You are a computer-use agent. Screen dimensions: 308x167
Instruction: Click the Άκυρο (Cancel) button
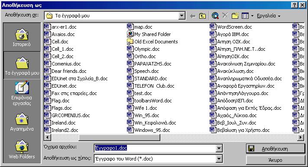276,160
